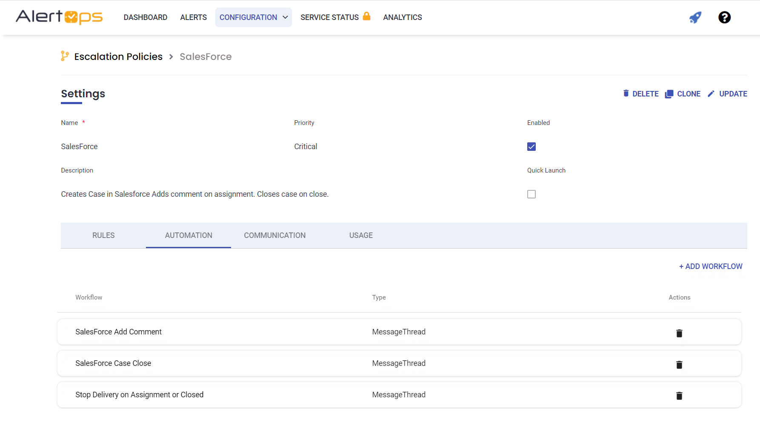This screenshot has height=433, width=760.
Task: Click the trash icon next to DELETE
Action: [x=626, y=93]
